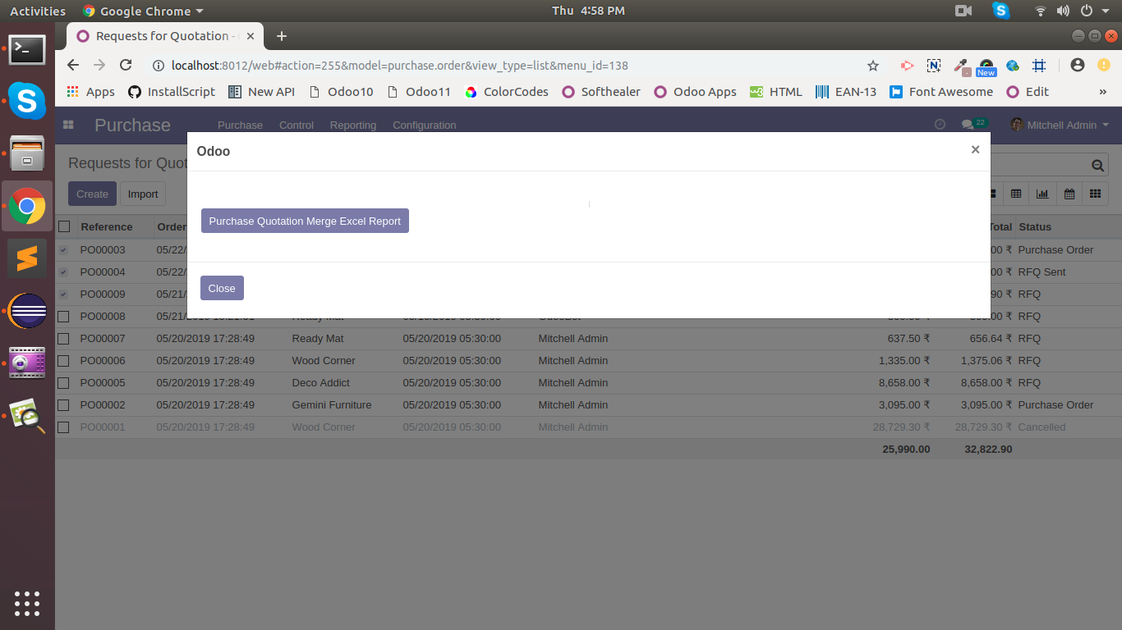Open the ColorCodes bookmark
1122x630 pixels.
(506, 92)
